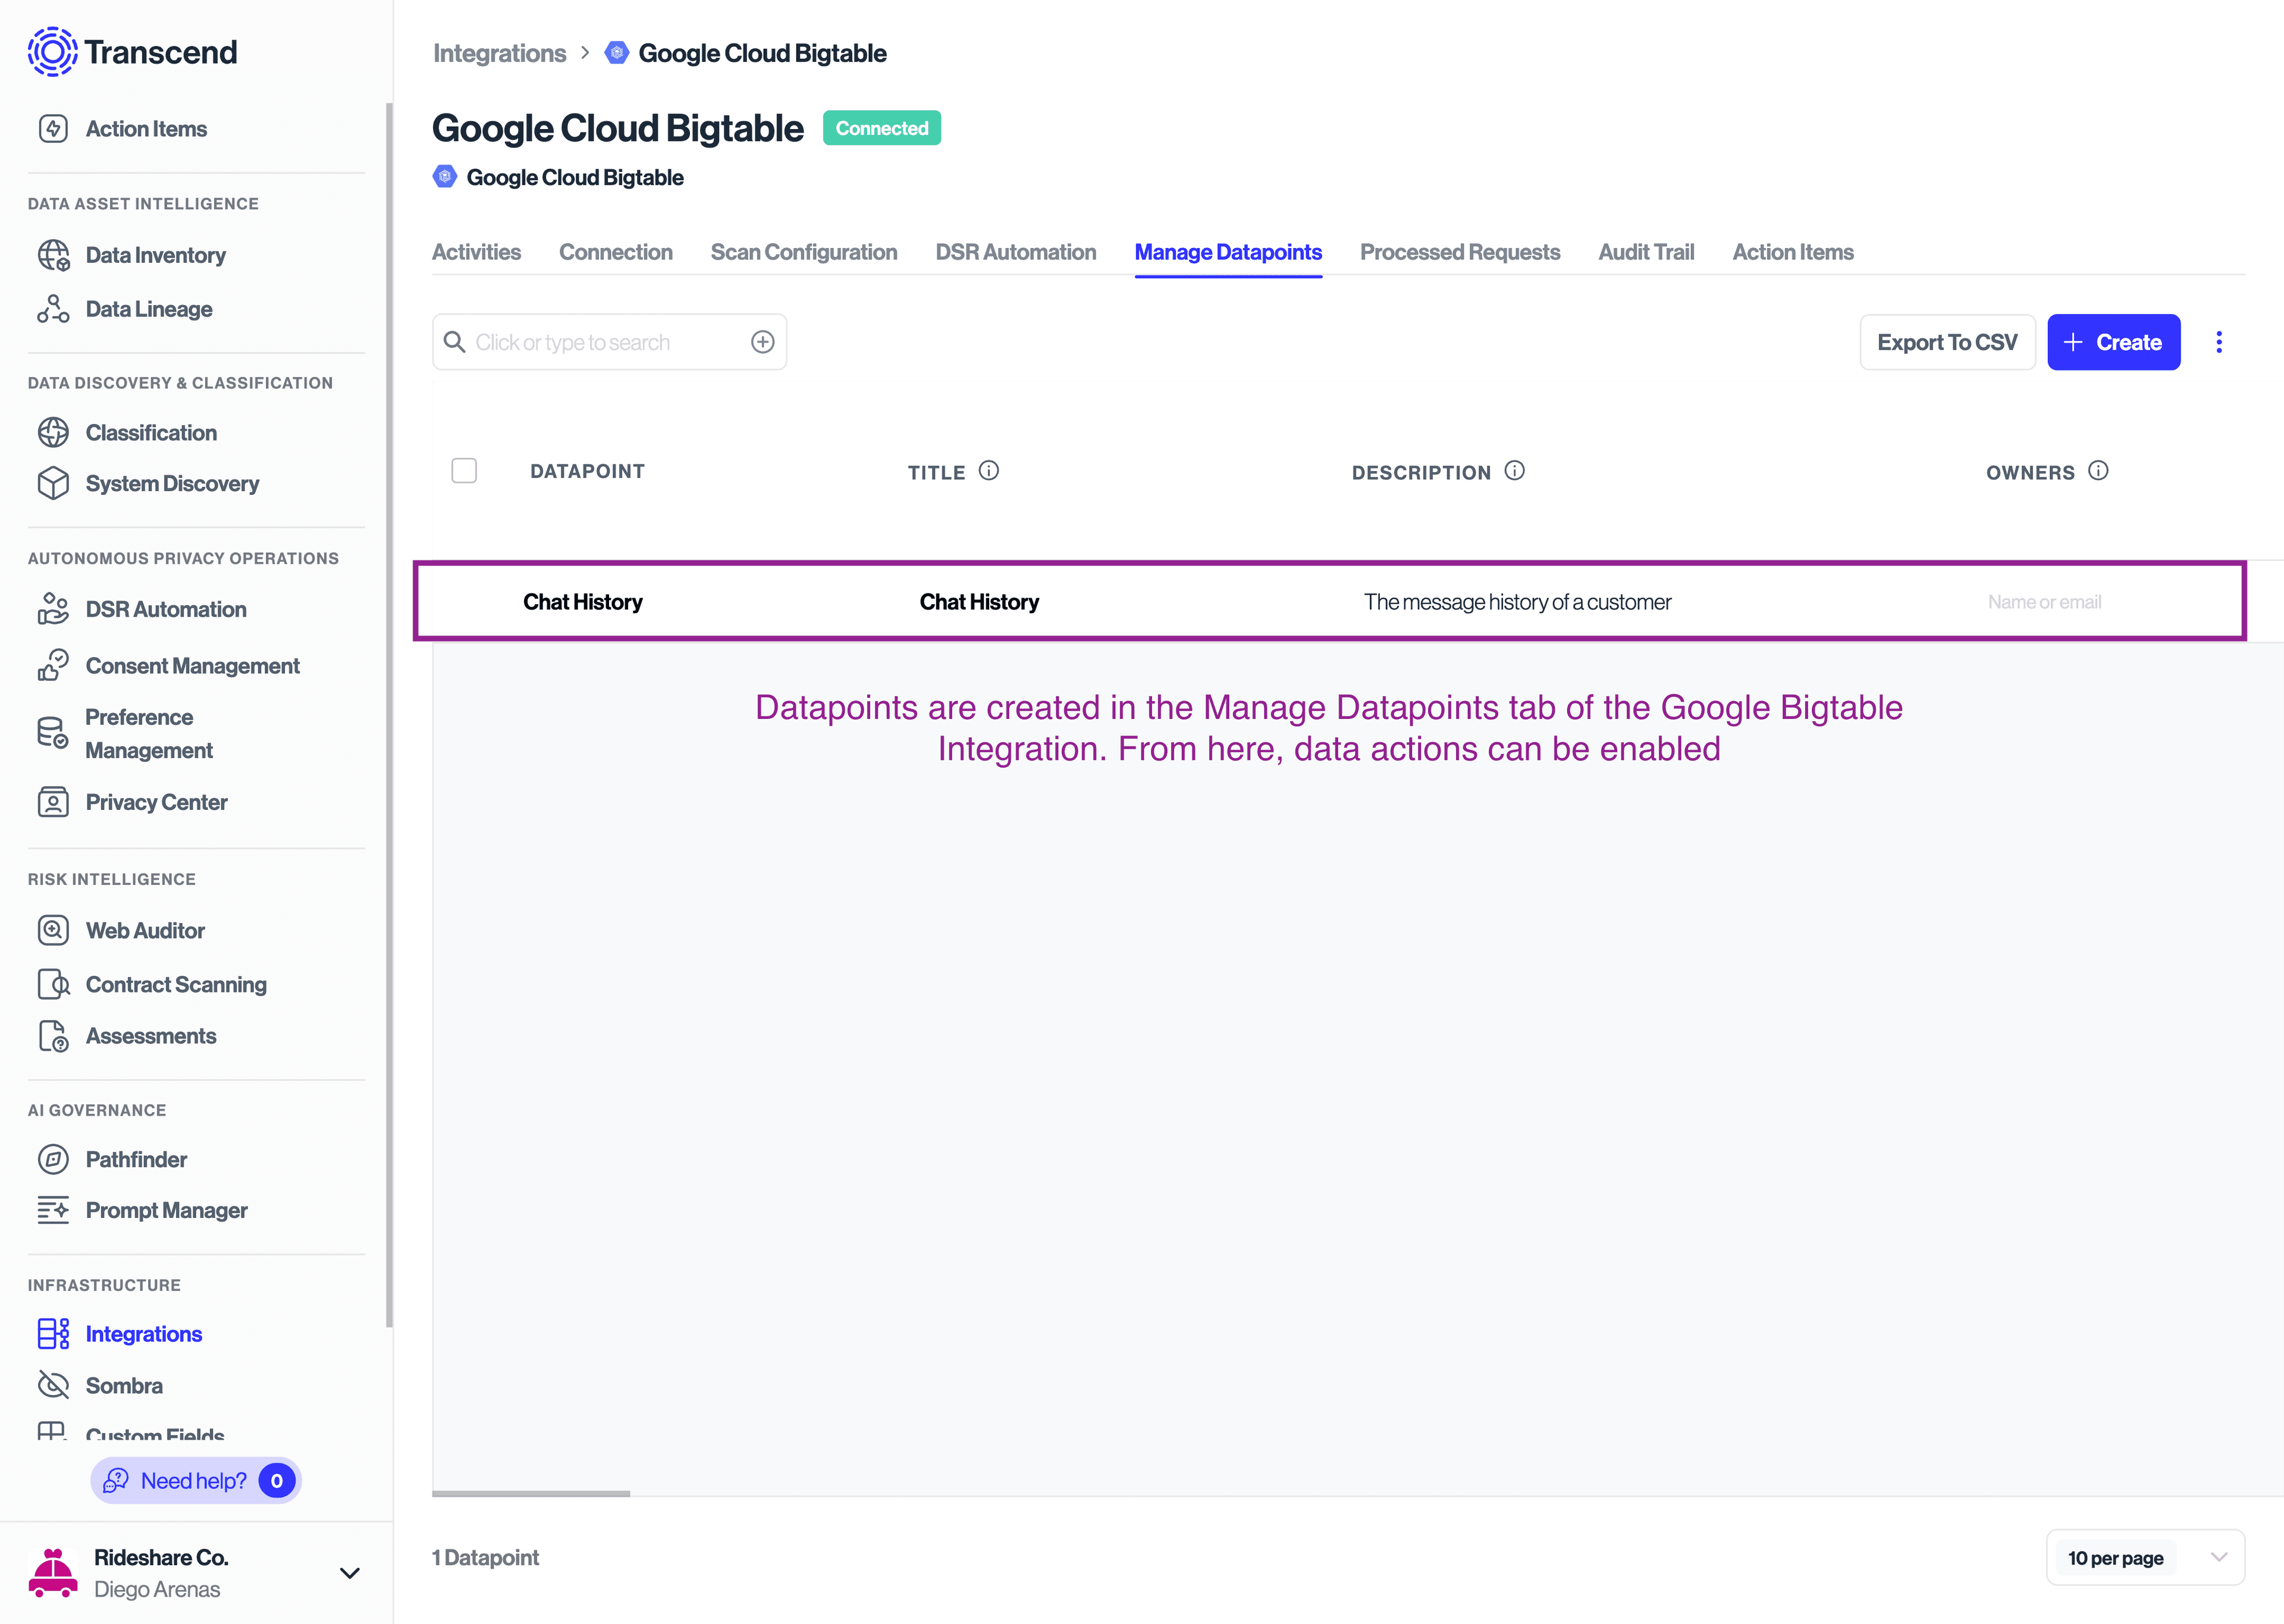Go to Integrations breadcrumb link

pyautogui.click(x=500, y=53)
